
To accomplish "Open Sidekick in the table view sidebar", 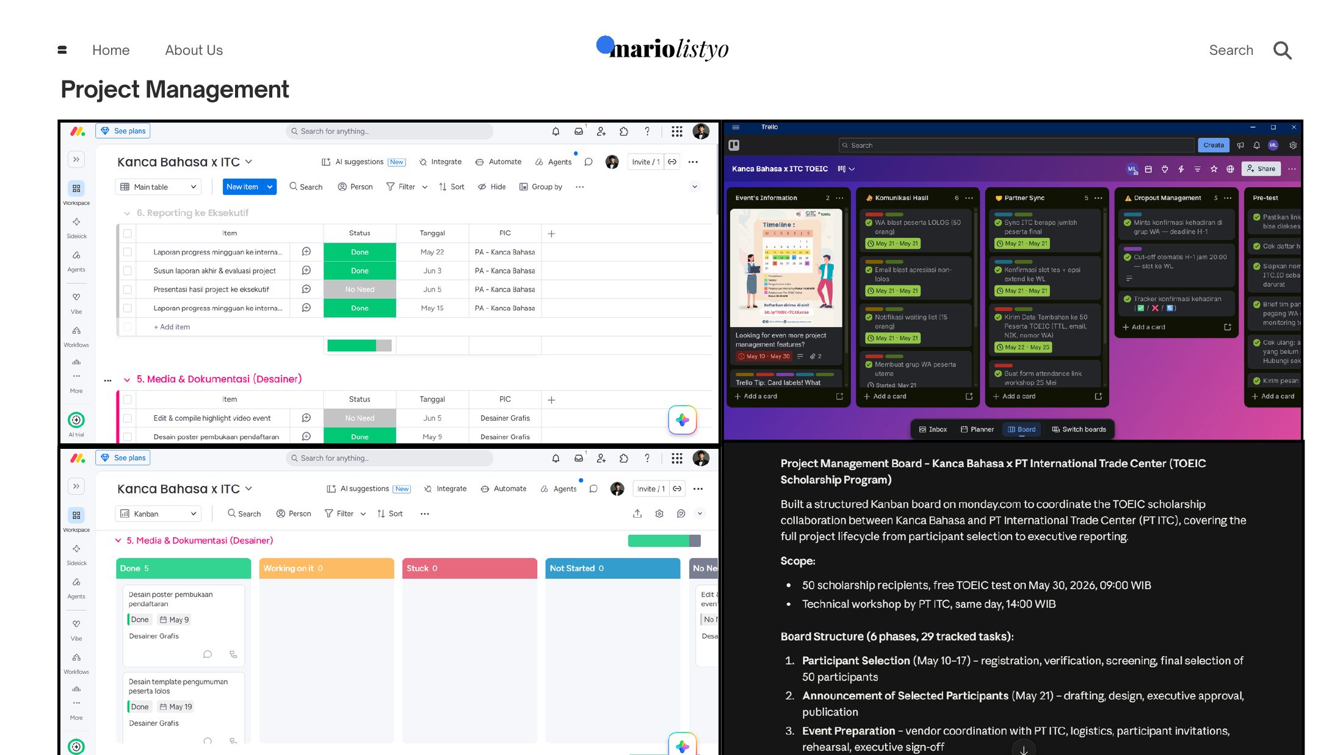I will pos(76,227).
